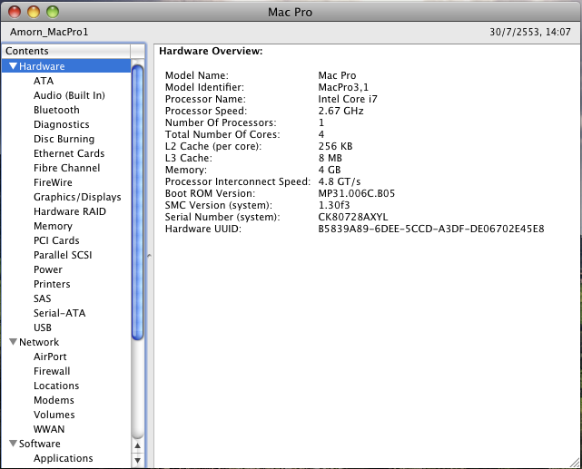Select Locations under Network
This screenshot has height=469, width=582.
pos(56,386)
